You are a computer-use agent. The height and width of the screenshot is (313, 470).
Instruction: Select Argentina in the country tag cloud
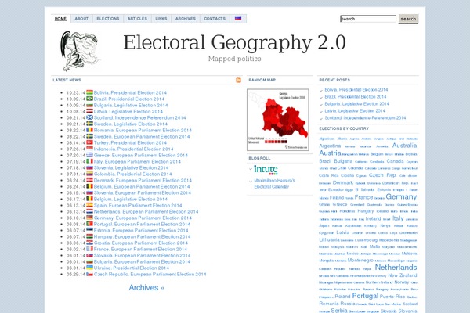330,146
